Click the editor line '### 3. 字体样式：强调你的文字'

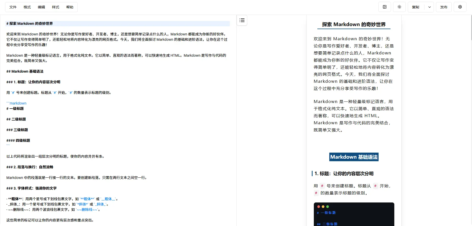point(31,188)
